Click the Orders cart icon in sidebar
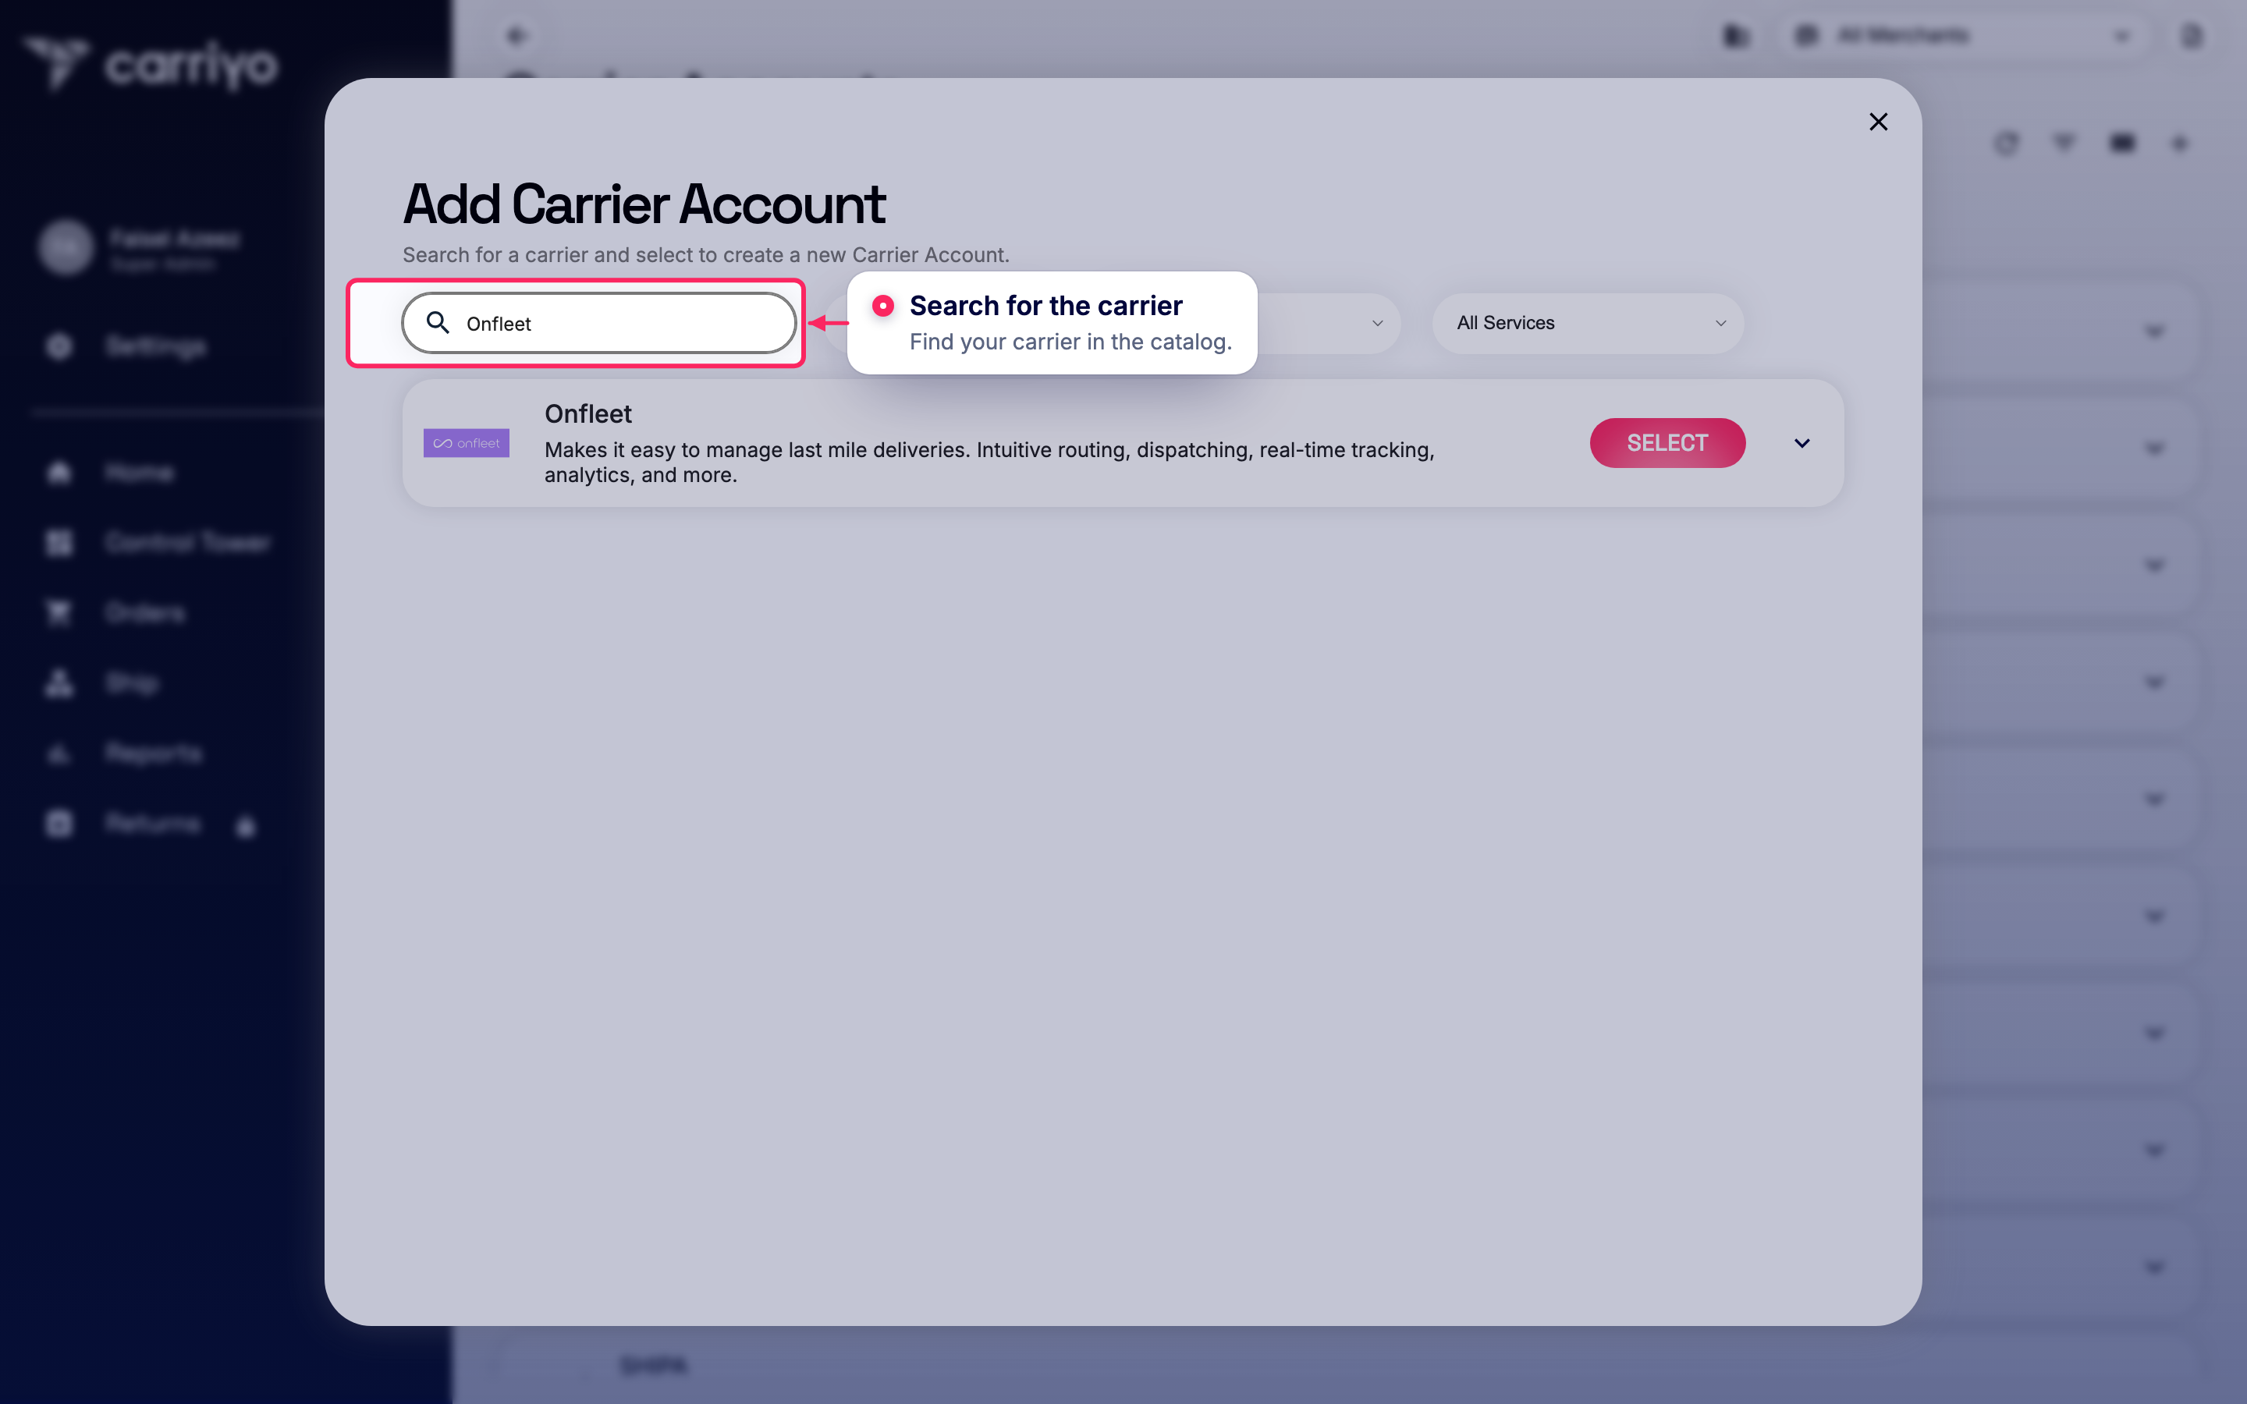Image resolution: width=2247 pixels, height=1404 pixels. point(59,613)
